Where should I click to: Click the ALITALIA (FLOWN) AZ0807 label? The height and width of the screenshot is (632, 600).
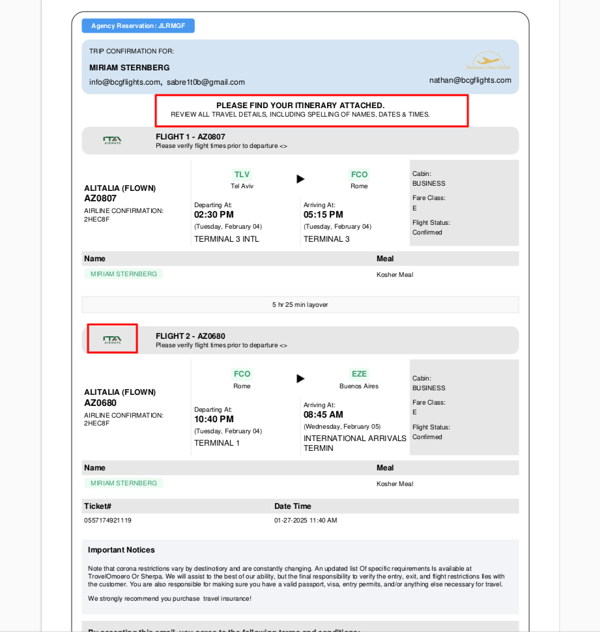click(120, 194)
